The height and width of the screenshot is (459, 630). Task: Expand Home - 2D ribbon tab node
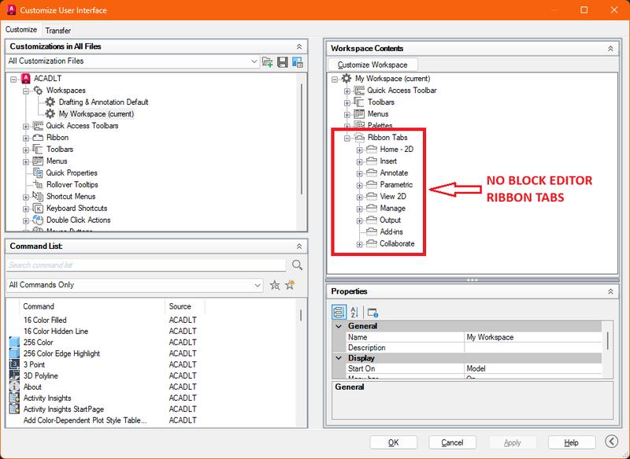coord(359,150)
